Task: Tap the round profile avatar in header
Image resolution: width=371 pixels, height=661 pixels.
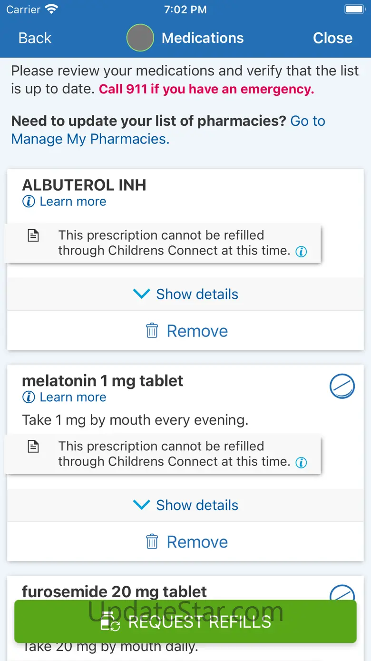Action: [x=140, y=38]
